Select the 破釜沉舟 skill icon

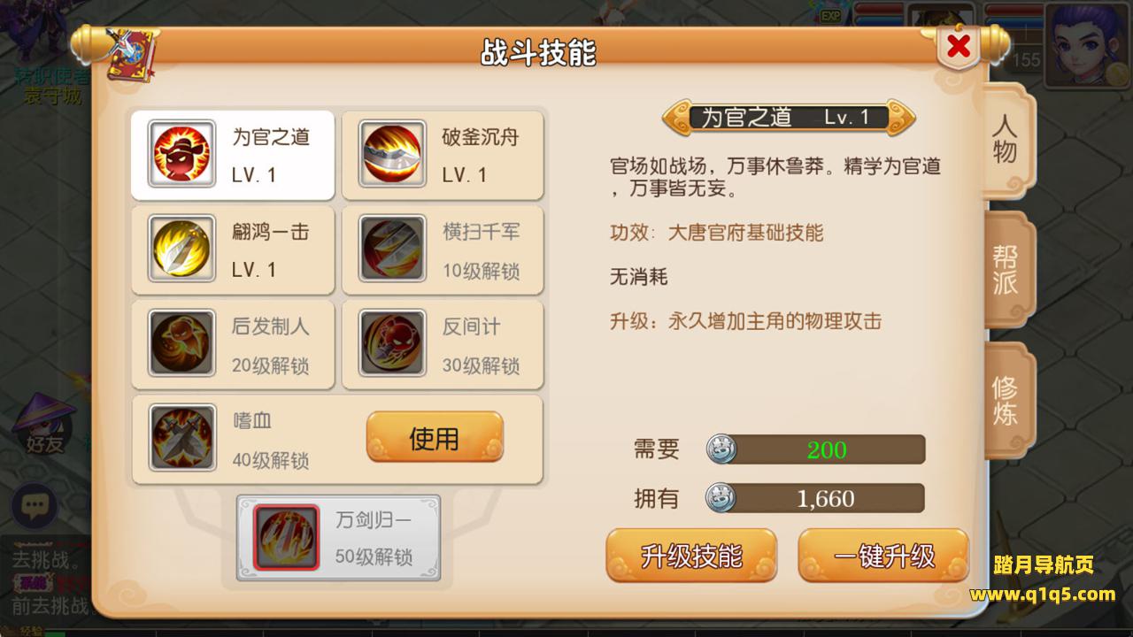392,153
